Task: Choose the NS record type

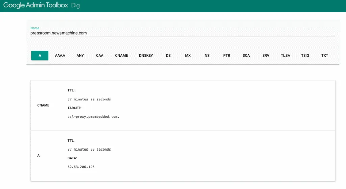Action: point(207,56)
